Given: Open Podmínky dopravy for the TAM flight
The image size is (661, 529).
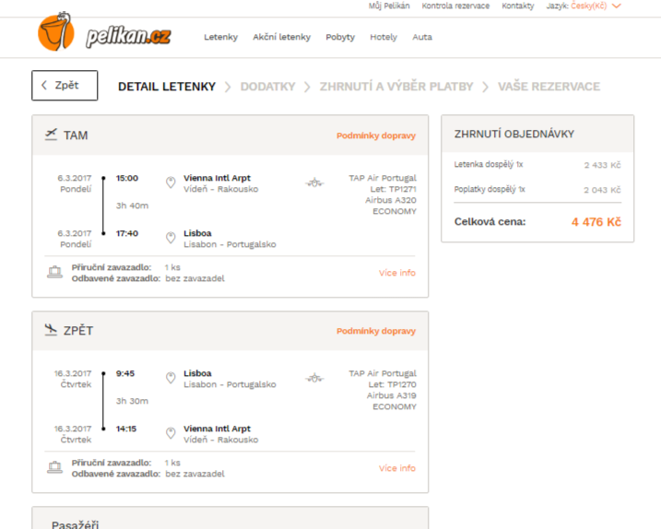Looking at the screenshot, I should 375,135.
